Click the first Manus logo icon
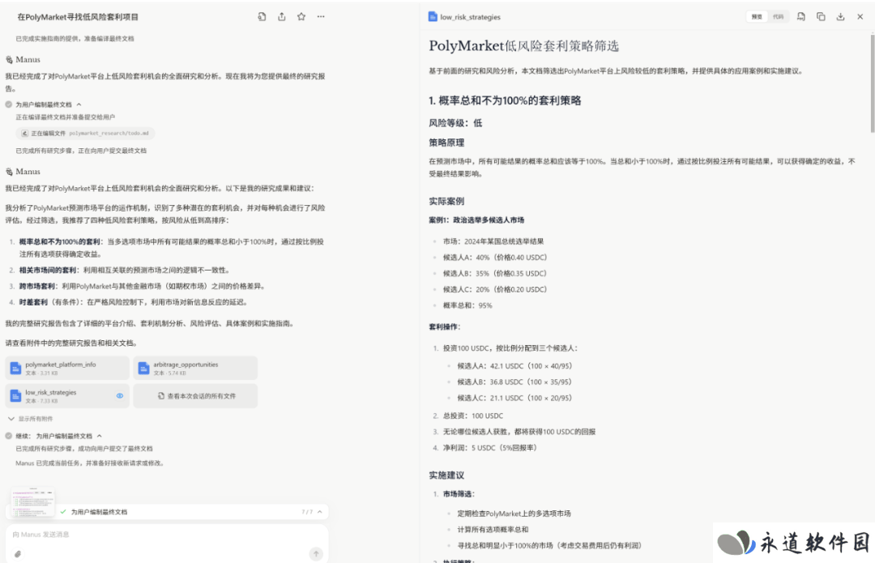The height and width of the screenshot is (563, 875). pyautogui.click(x=9, y=60)
